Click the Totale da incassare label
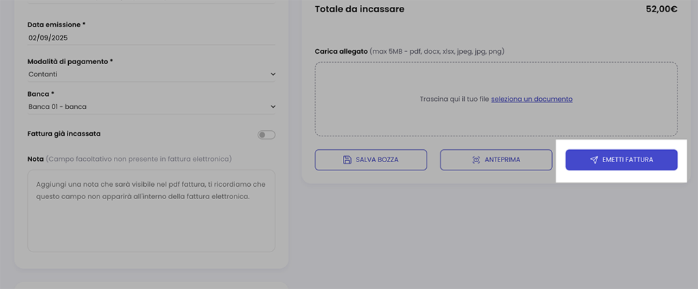The height and width of the screenshot is (289, 698). (359, 10)
